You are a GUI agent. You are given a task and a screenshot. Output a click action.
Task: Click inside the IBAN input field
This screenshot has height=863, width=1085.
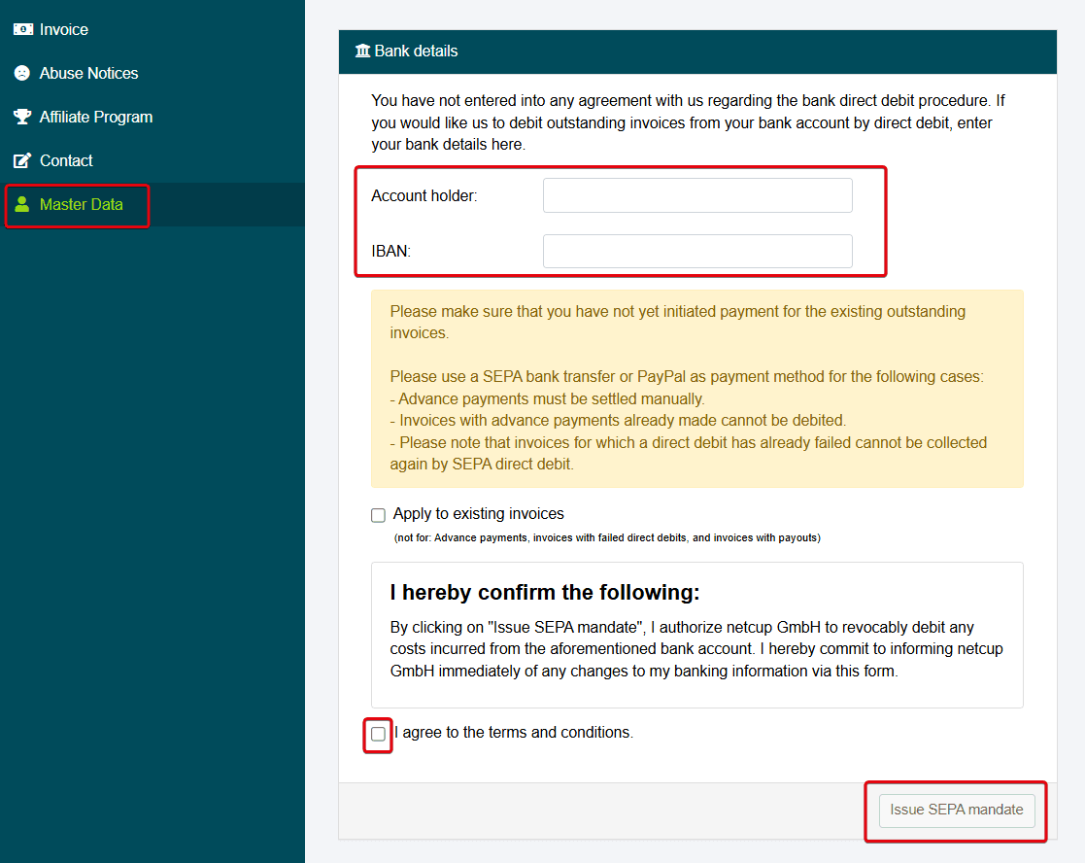click(x=696, y=251)
